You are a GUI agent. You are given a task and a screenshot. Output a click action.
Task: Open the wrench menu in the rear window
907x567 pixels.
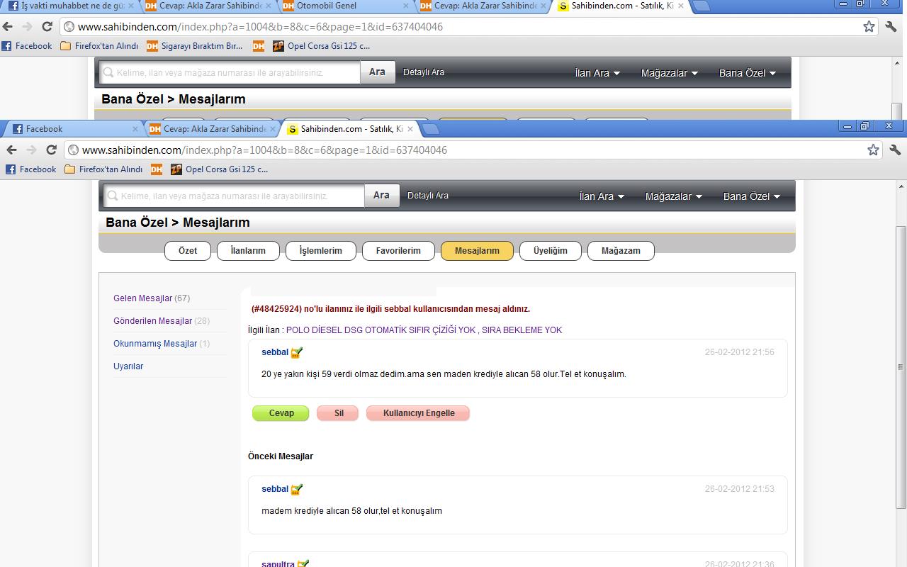[891, 26]
